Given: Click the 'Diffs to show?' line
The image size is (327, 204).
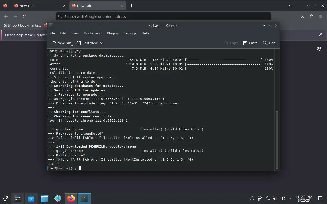Looking at the screenshot, I should [x=66, y=155].
